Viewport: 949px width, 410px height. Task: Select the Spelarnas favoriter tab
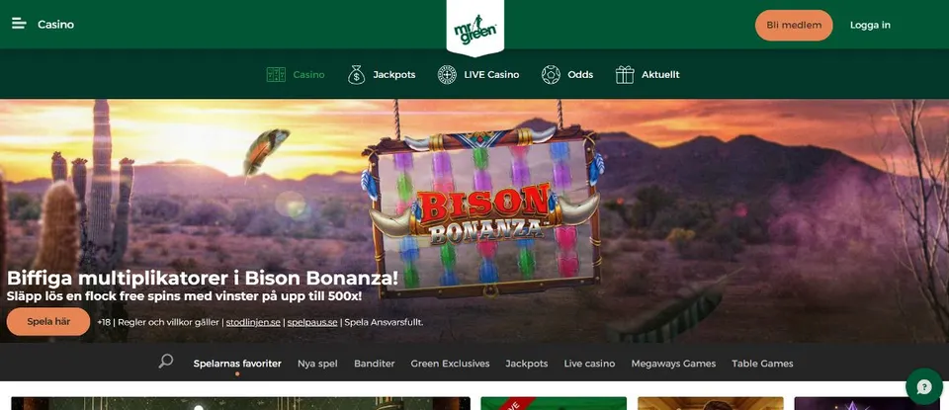pos(237,364)
